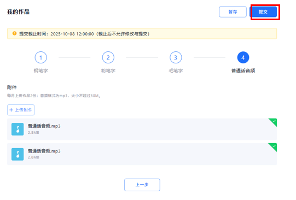Click the orange warning icon in deadline banner
Screen dimensions: 296x200
coord(14,33)
